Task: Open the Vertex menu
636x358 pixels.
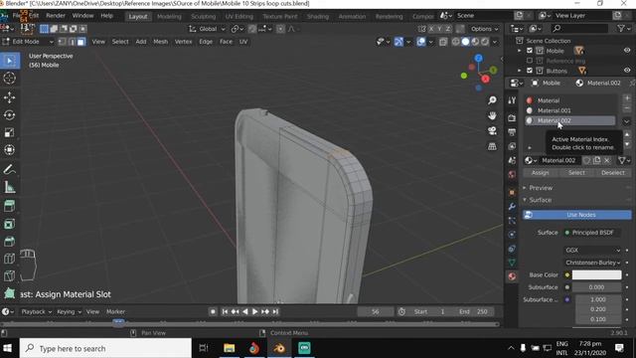Action: (183, 42)
